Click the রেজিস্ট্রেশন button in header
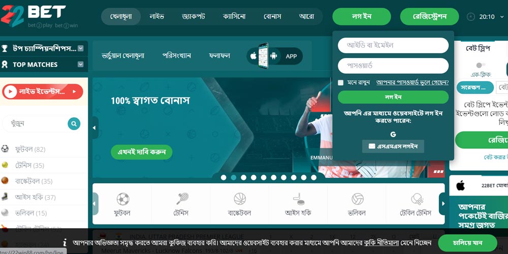 430,17
